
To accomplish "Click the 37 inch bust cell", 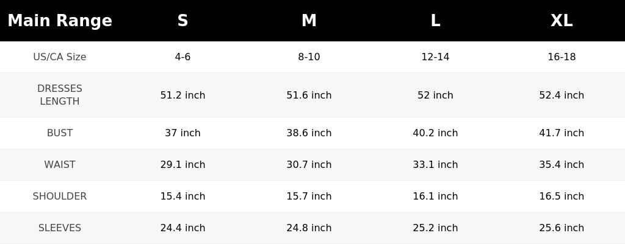I will (x=182, y=133).
